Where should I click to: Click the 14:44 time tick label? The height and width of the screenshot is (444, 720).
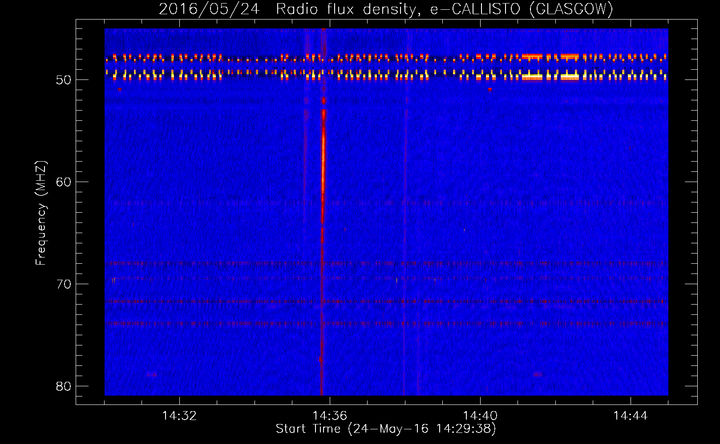click(x=631, y=416)
